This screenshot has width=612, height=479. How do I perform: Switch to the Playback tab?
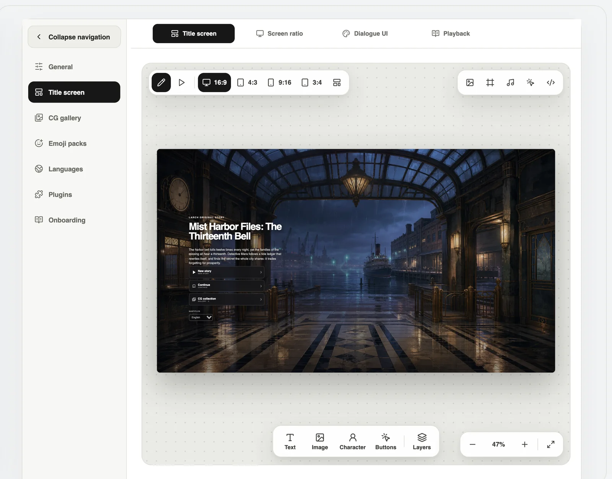click(x=451, y=33)
